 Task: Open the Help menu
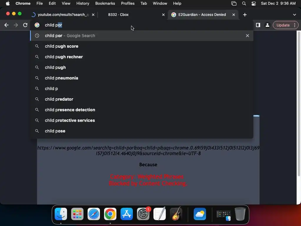click(177, 4)
